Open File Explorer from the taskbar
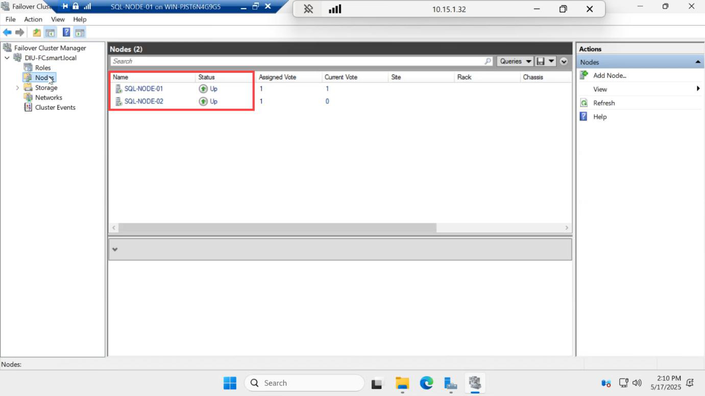Screen dimensions: 705x396 pyautogui.click(x=402, y=383)
